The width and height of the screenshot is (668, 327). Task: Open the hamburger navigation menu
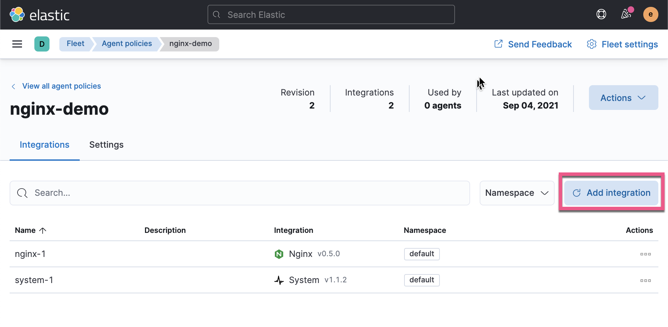coord(17,44)
